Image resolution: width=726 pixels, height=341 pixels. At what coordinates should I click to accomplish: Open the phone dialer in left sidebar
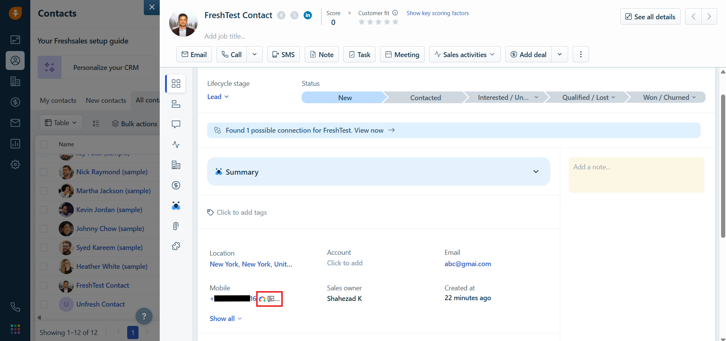point(15,307)
